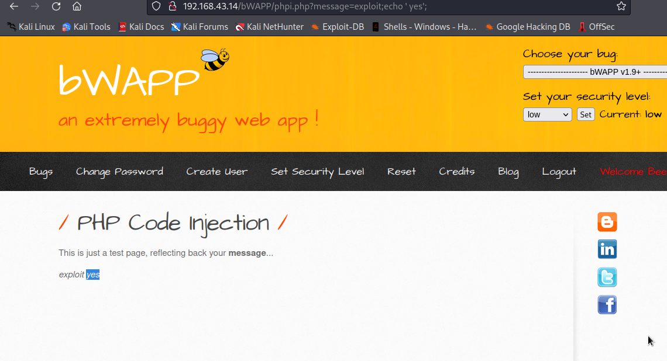Open the Kali NetHunter bookmark

click(270, 27)
